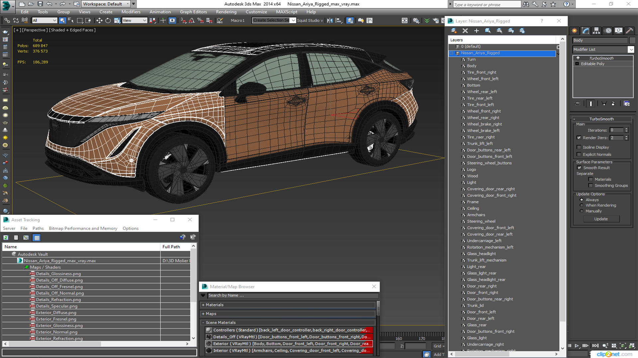Activate the Select Object tool
This screenshot has width=638, height=358.
[x=62, y=21]
